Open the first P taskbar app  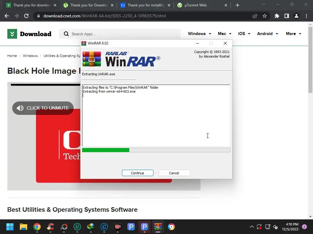(131, 227)
